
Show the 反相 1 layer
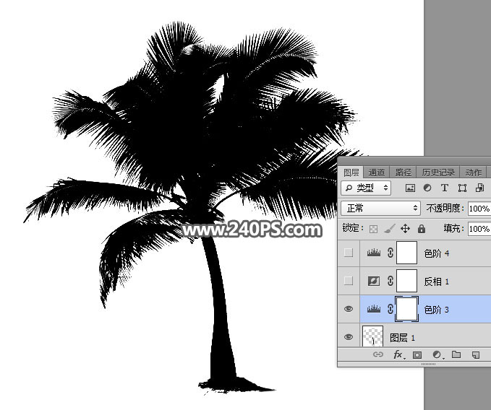349,281
